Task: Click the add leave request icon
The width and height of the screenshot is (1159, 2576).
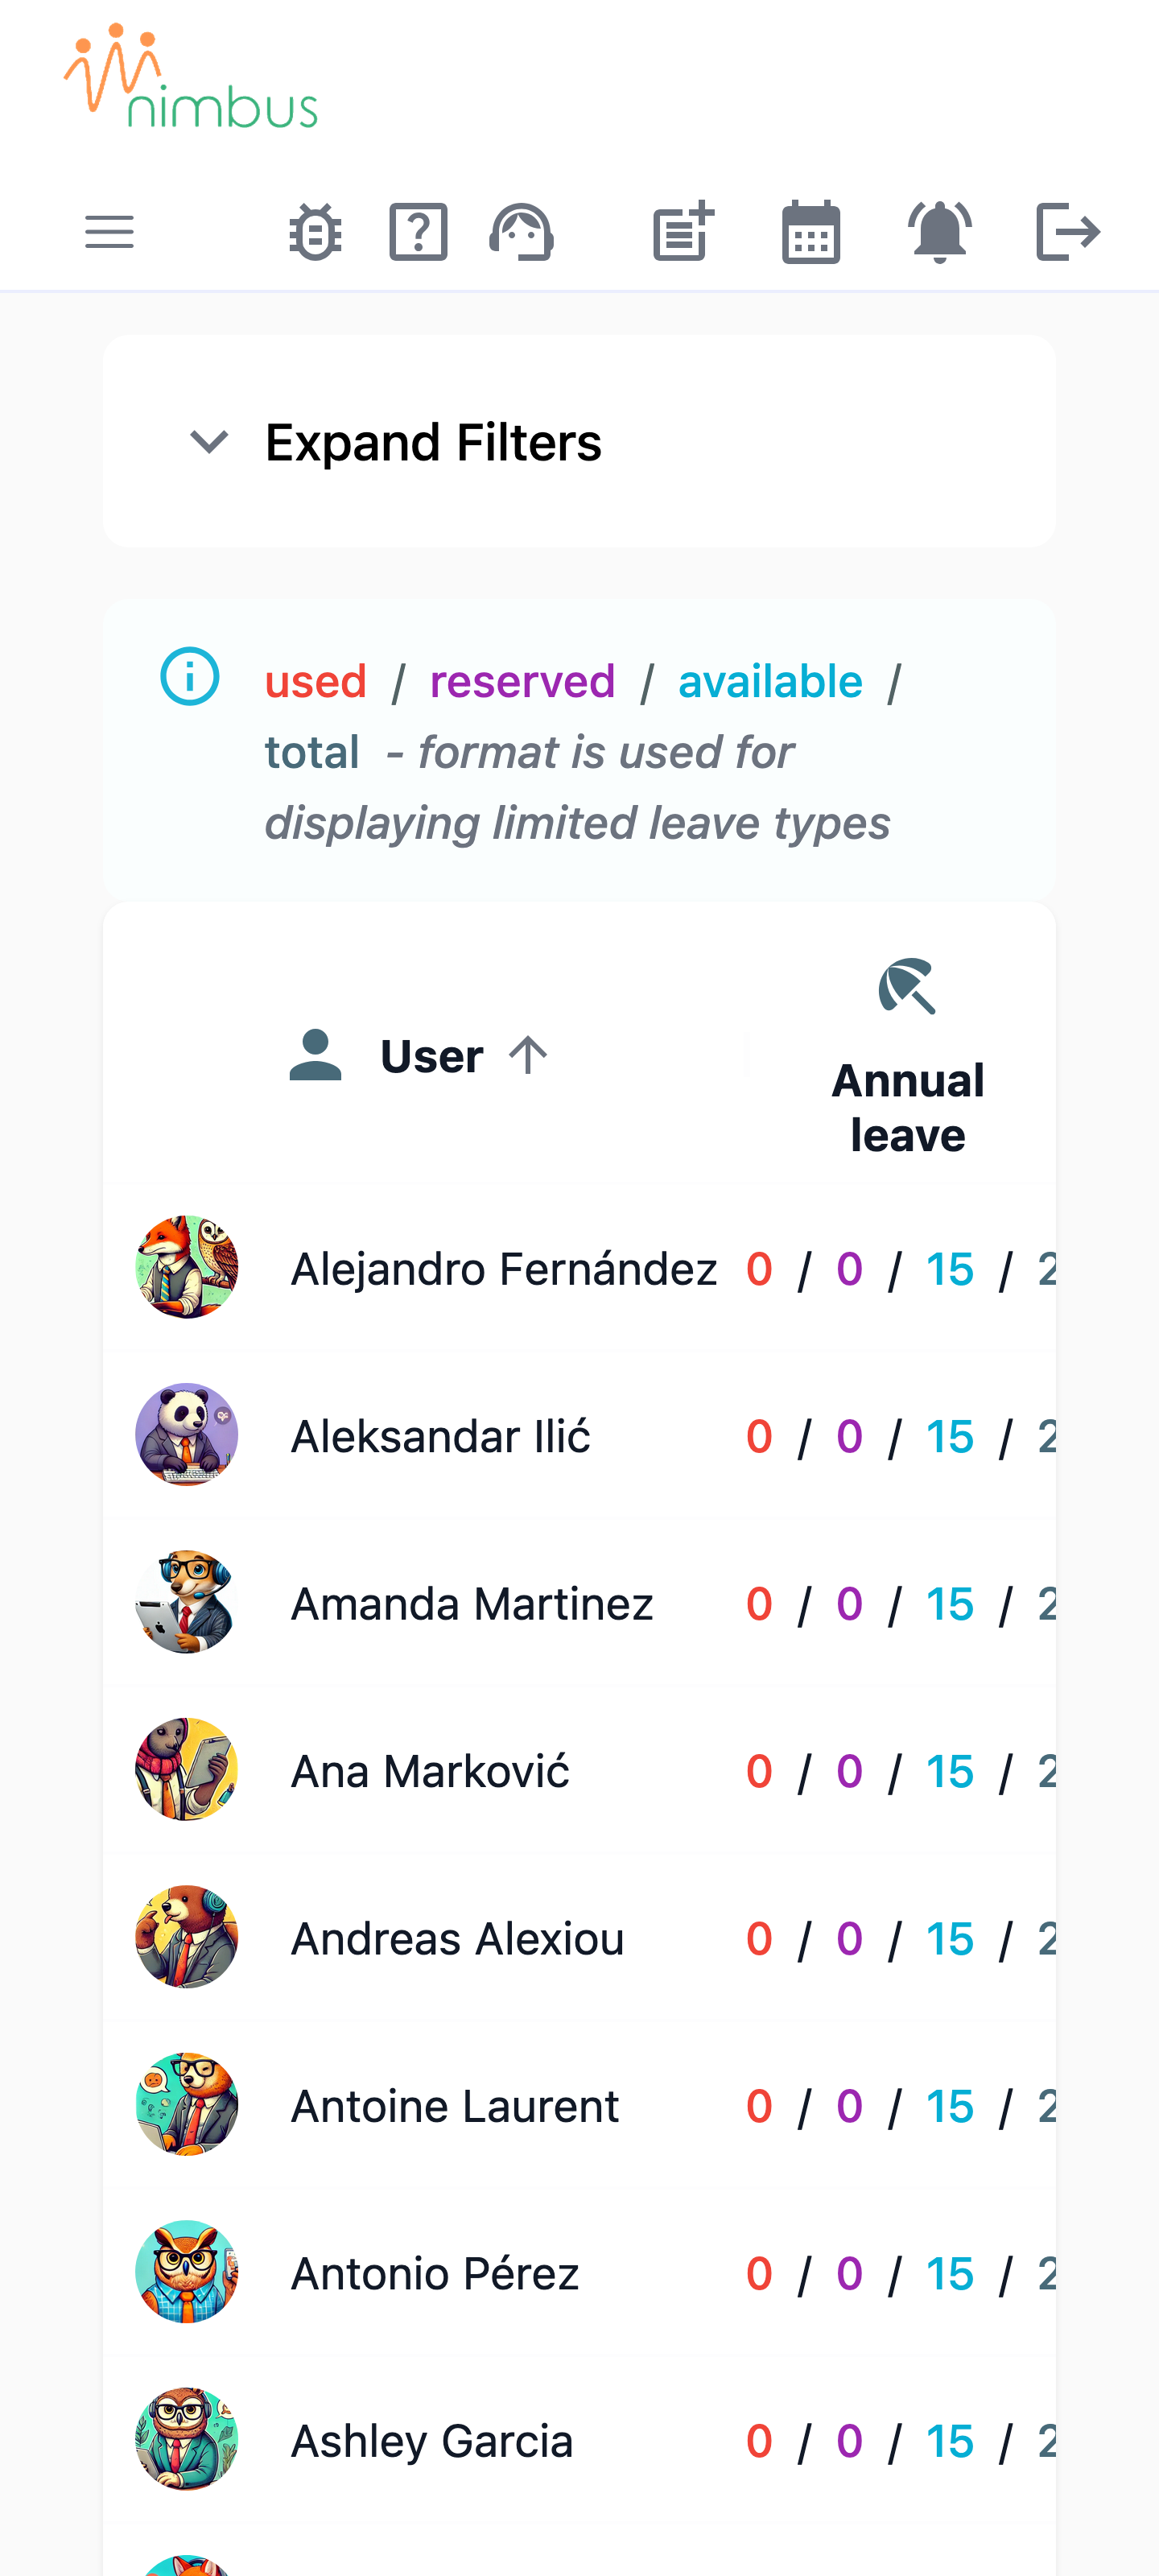Action: 683,232
